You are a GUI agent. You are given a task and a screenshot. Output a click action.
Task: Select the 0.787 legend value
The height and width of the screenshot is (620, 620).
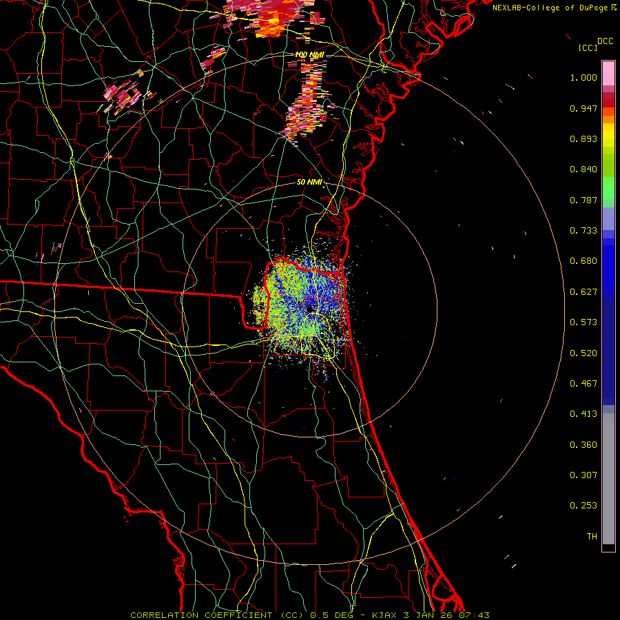(583, 200)
